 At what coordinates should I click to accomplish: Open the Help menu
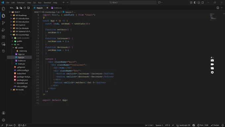[55, 3]
